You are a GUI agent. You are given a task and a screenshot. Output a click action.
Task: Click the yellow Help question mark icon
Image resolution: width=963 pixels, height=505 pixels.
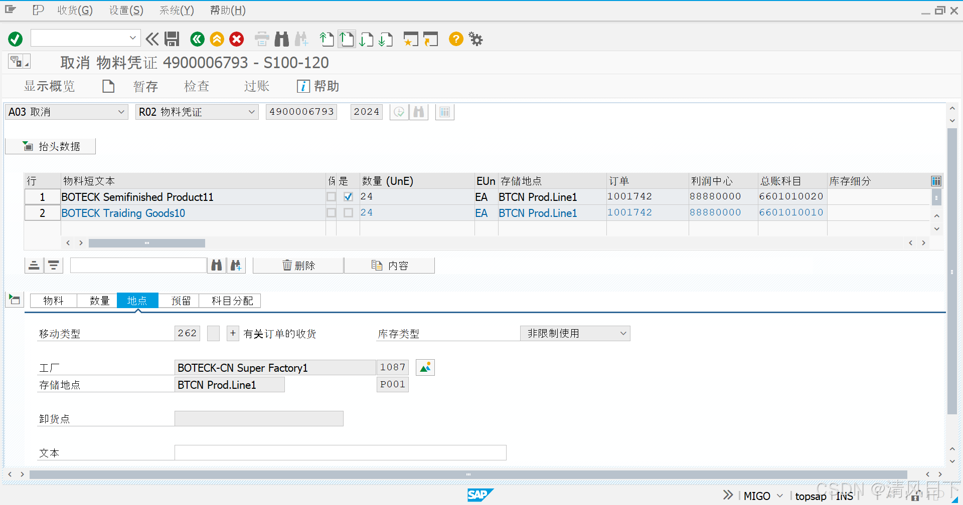(456, 39)
